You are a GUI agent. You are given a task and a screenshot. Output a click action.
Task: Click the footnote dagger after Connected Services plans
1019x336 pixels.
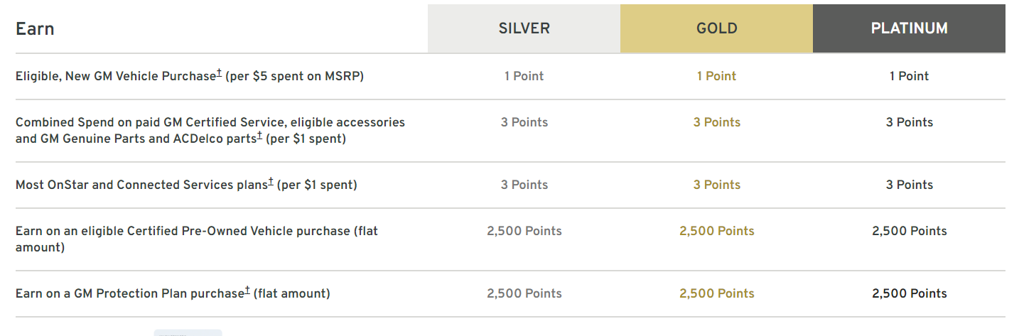[x=271, y=182]
